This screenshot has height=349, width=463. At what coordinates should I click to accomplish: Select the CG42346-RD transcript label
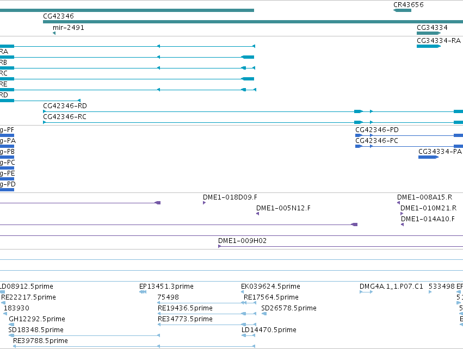65,105
